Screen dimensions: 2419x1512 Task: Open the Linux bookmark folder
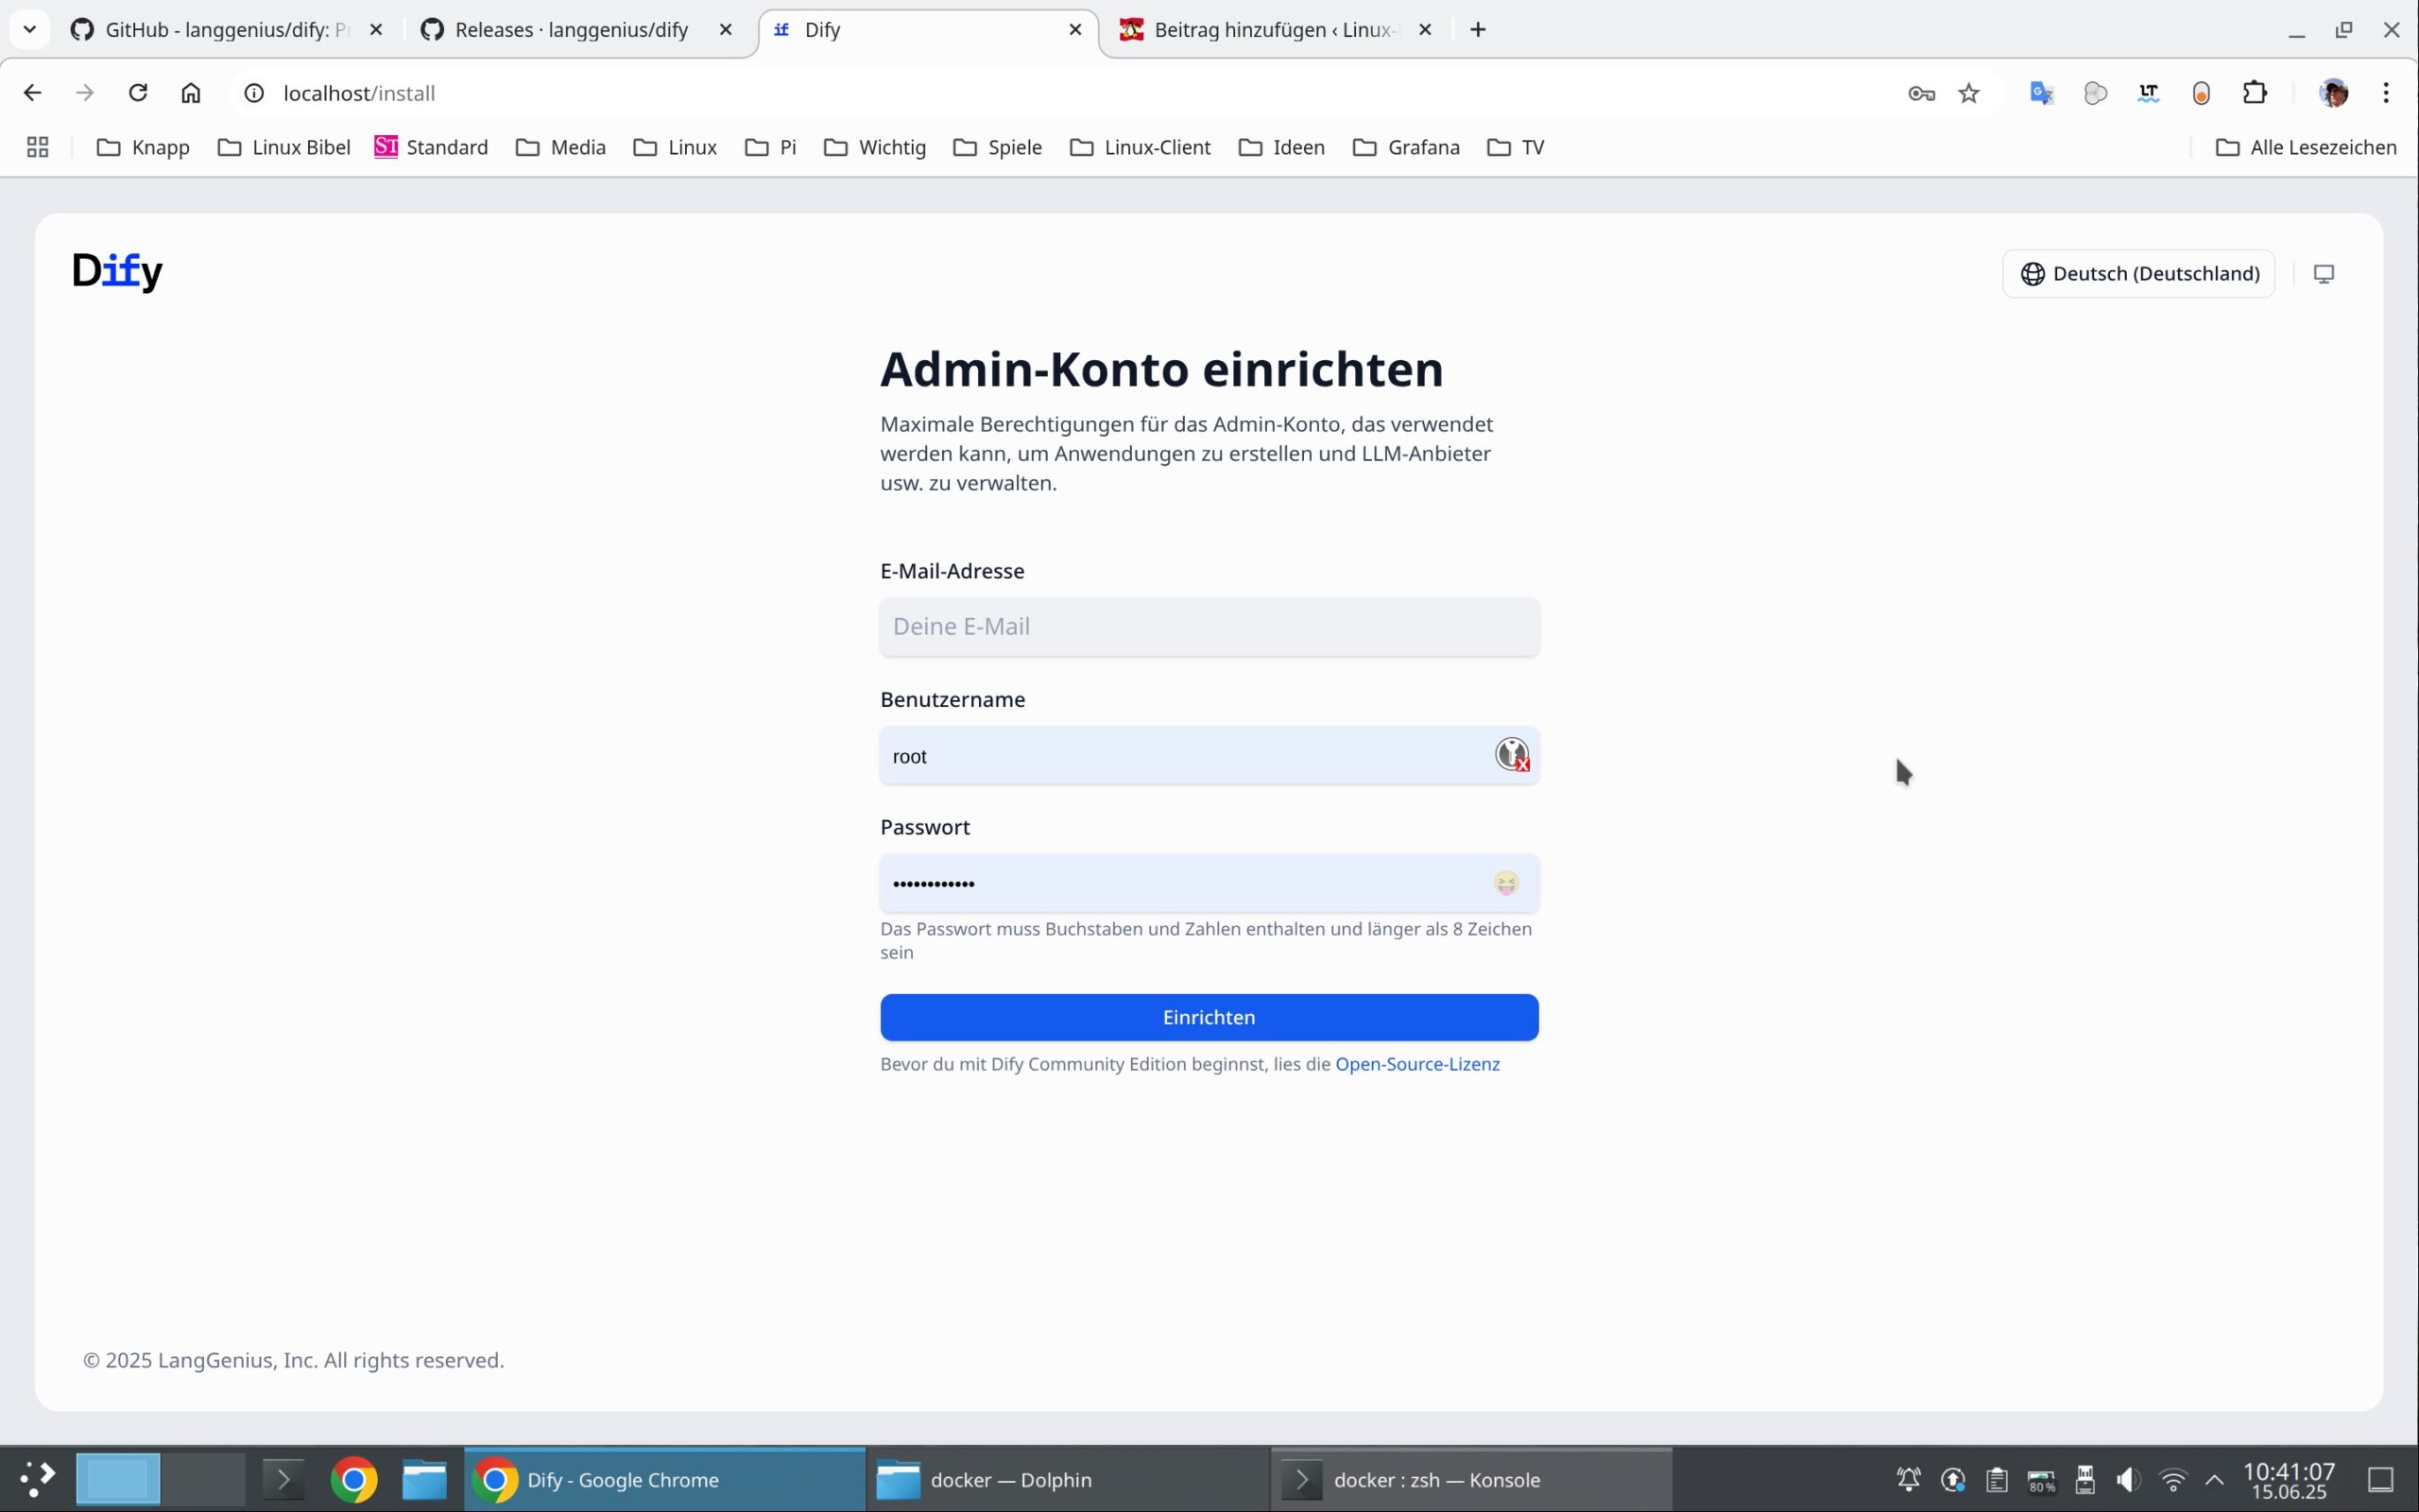coord(676,147)
